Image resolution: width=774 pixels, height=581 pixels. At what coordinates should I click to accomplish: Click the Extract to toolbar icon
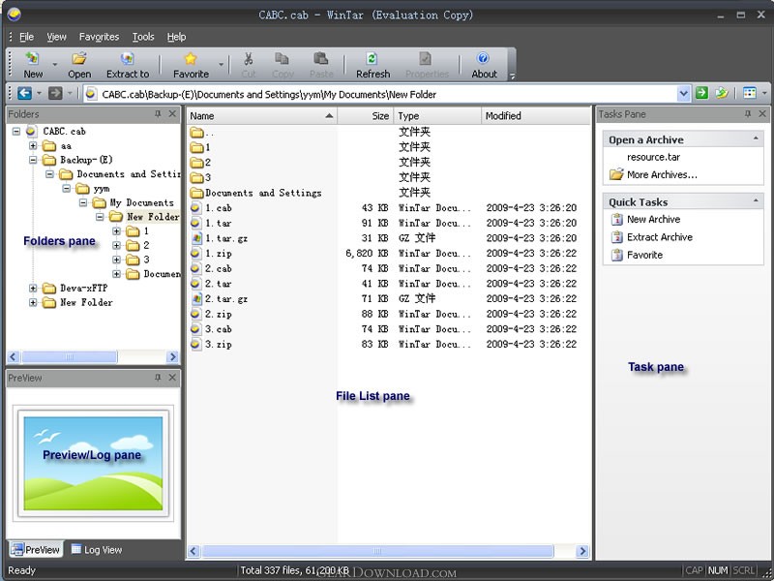point(128,59)
